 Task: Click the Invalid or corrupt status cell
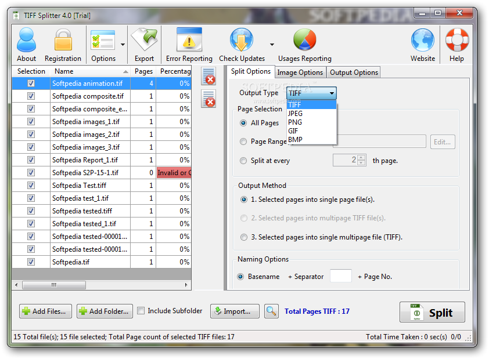pos(174,172)
